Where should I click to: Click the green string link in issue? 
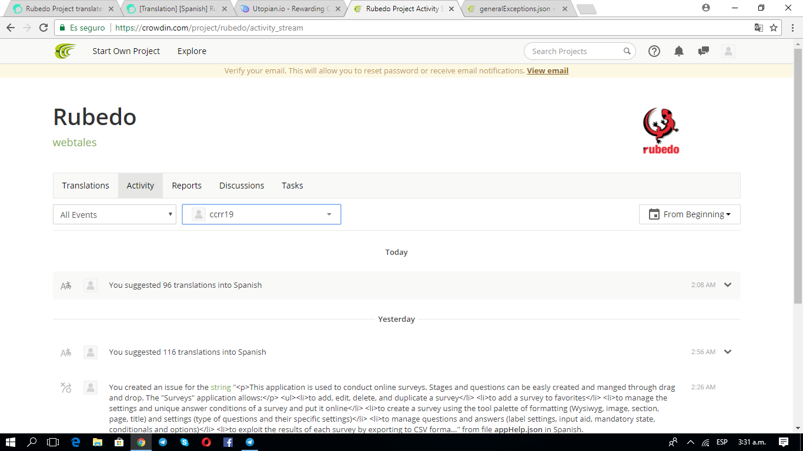click(x=220, y=387)
